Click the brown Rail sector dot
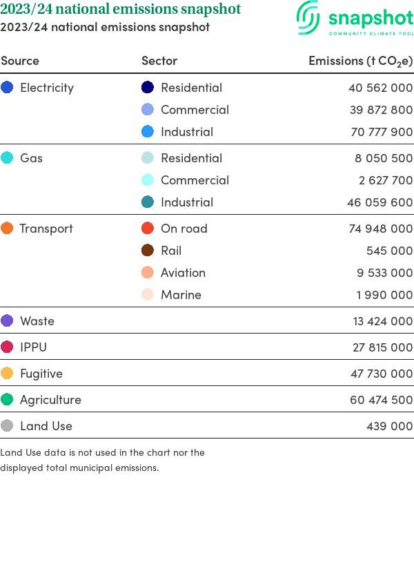This screenshot has width=414, height=587. 148,251
